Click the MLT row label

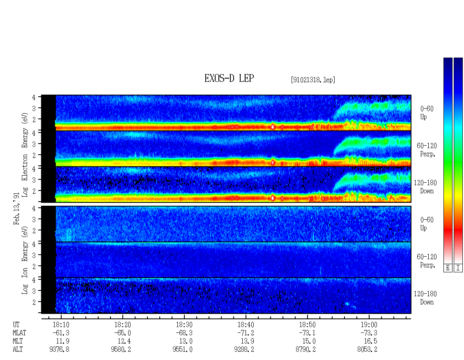(18, 341)
